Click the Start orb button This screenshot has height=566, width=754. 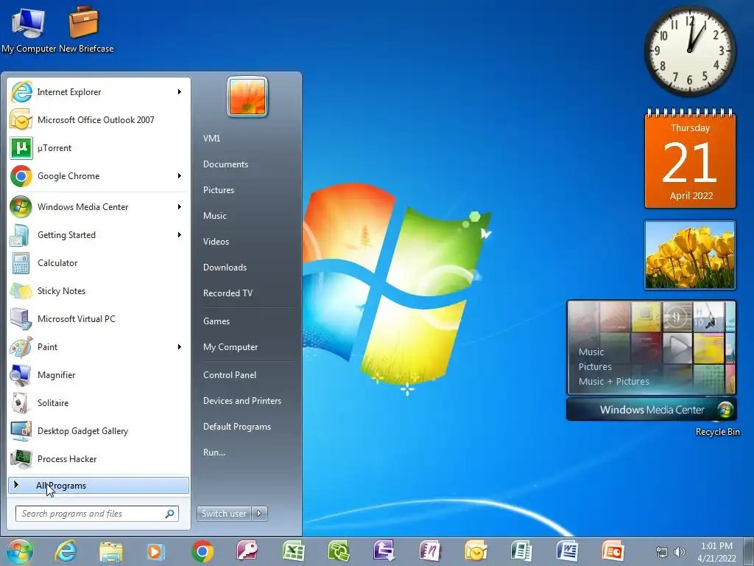[19, 551]
